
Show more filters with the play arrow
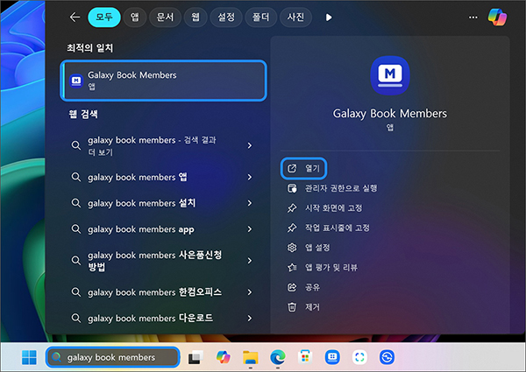(x=329, y=18)
